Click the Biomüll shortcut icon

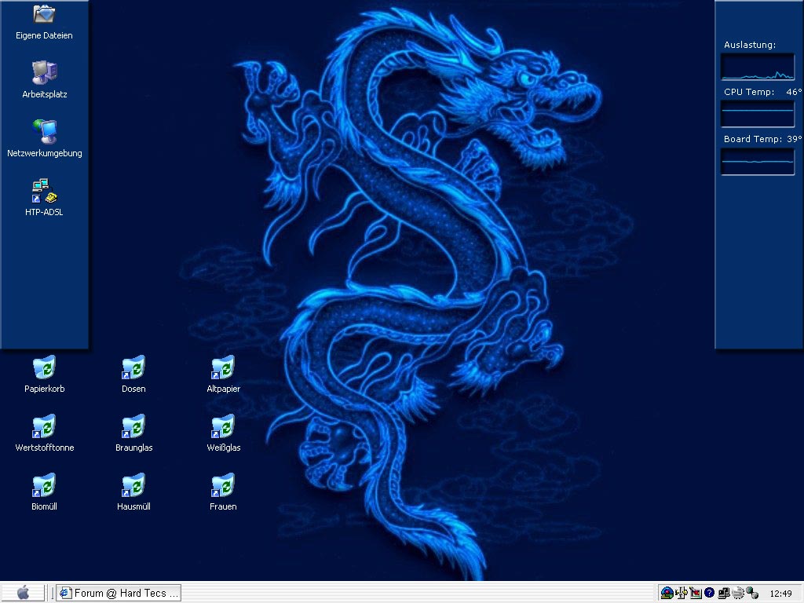tap(44, 485)
